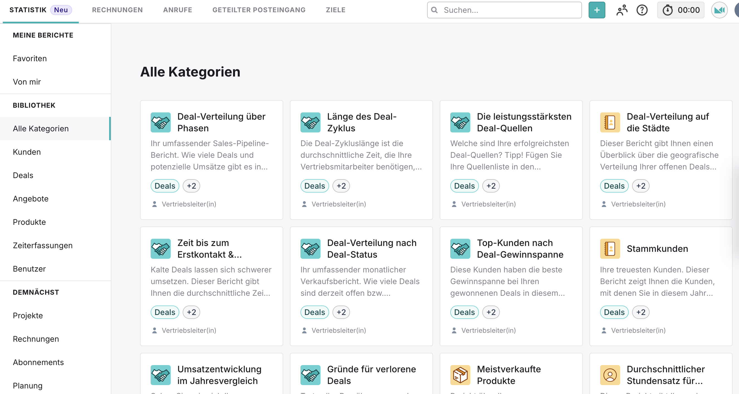Open the Ziele tab

click(335, 10)
